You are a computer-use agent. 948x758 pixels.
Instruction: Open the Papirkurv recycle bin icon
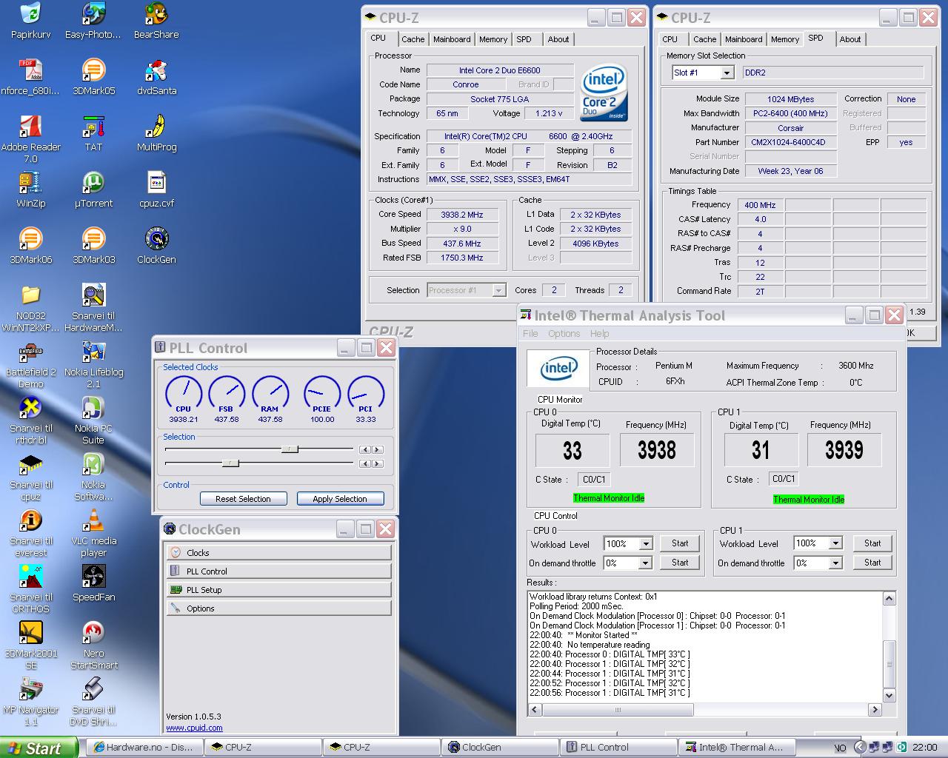(30, 21)
